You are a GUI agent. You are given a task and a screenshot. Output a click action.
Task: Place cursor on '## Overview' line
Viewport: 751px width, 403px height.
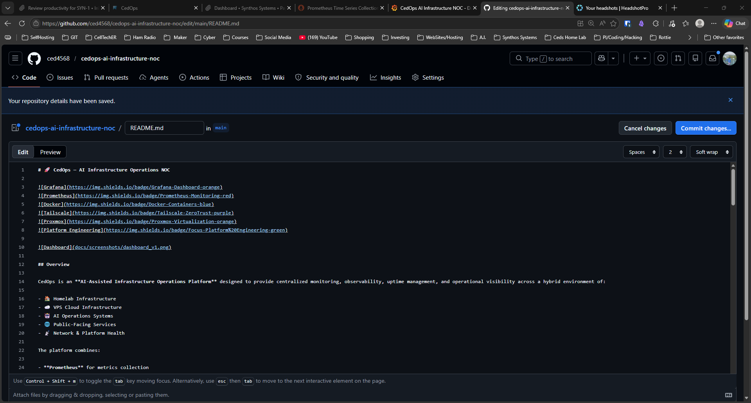pos(54,264)
